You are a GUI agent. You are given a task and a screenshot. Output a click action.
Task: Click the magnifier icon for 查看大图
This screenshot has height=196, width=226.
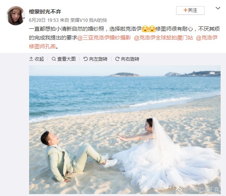[54, 59]
